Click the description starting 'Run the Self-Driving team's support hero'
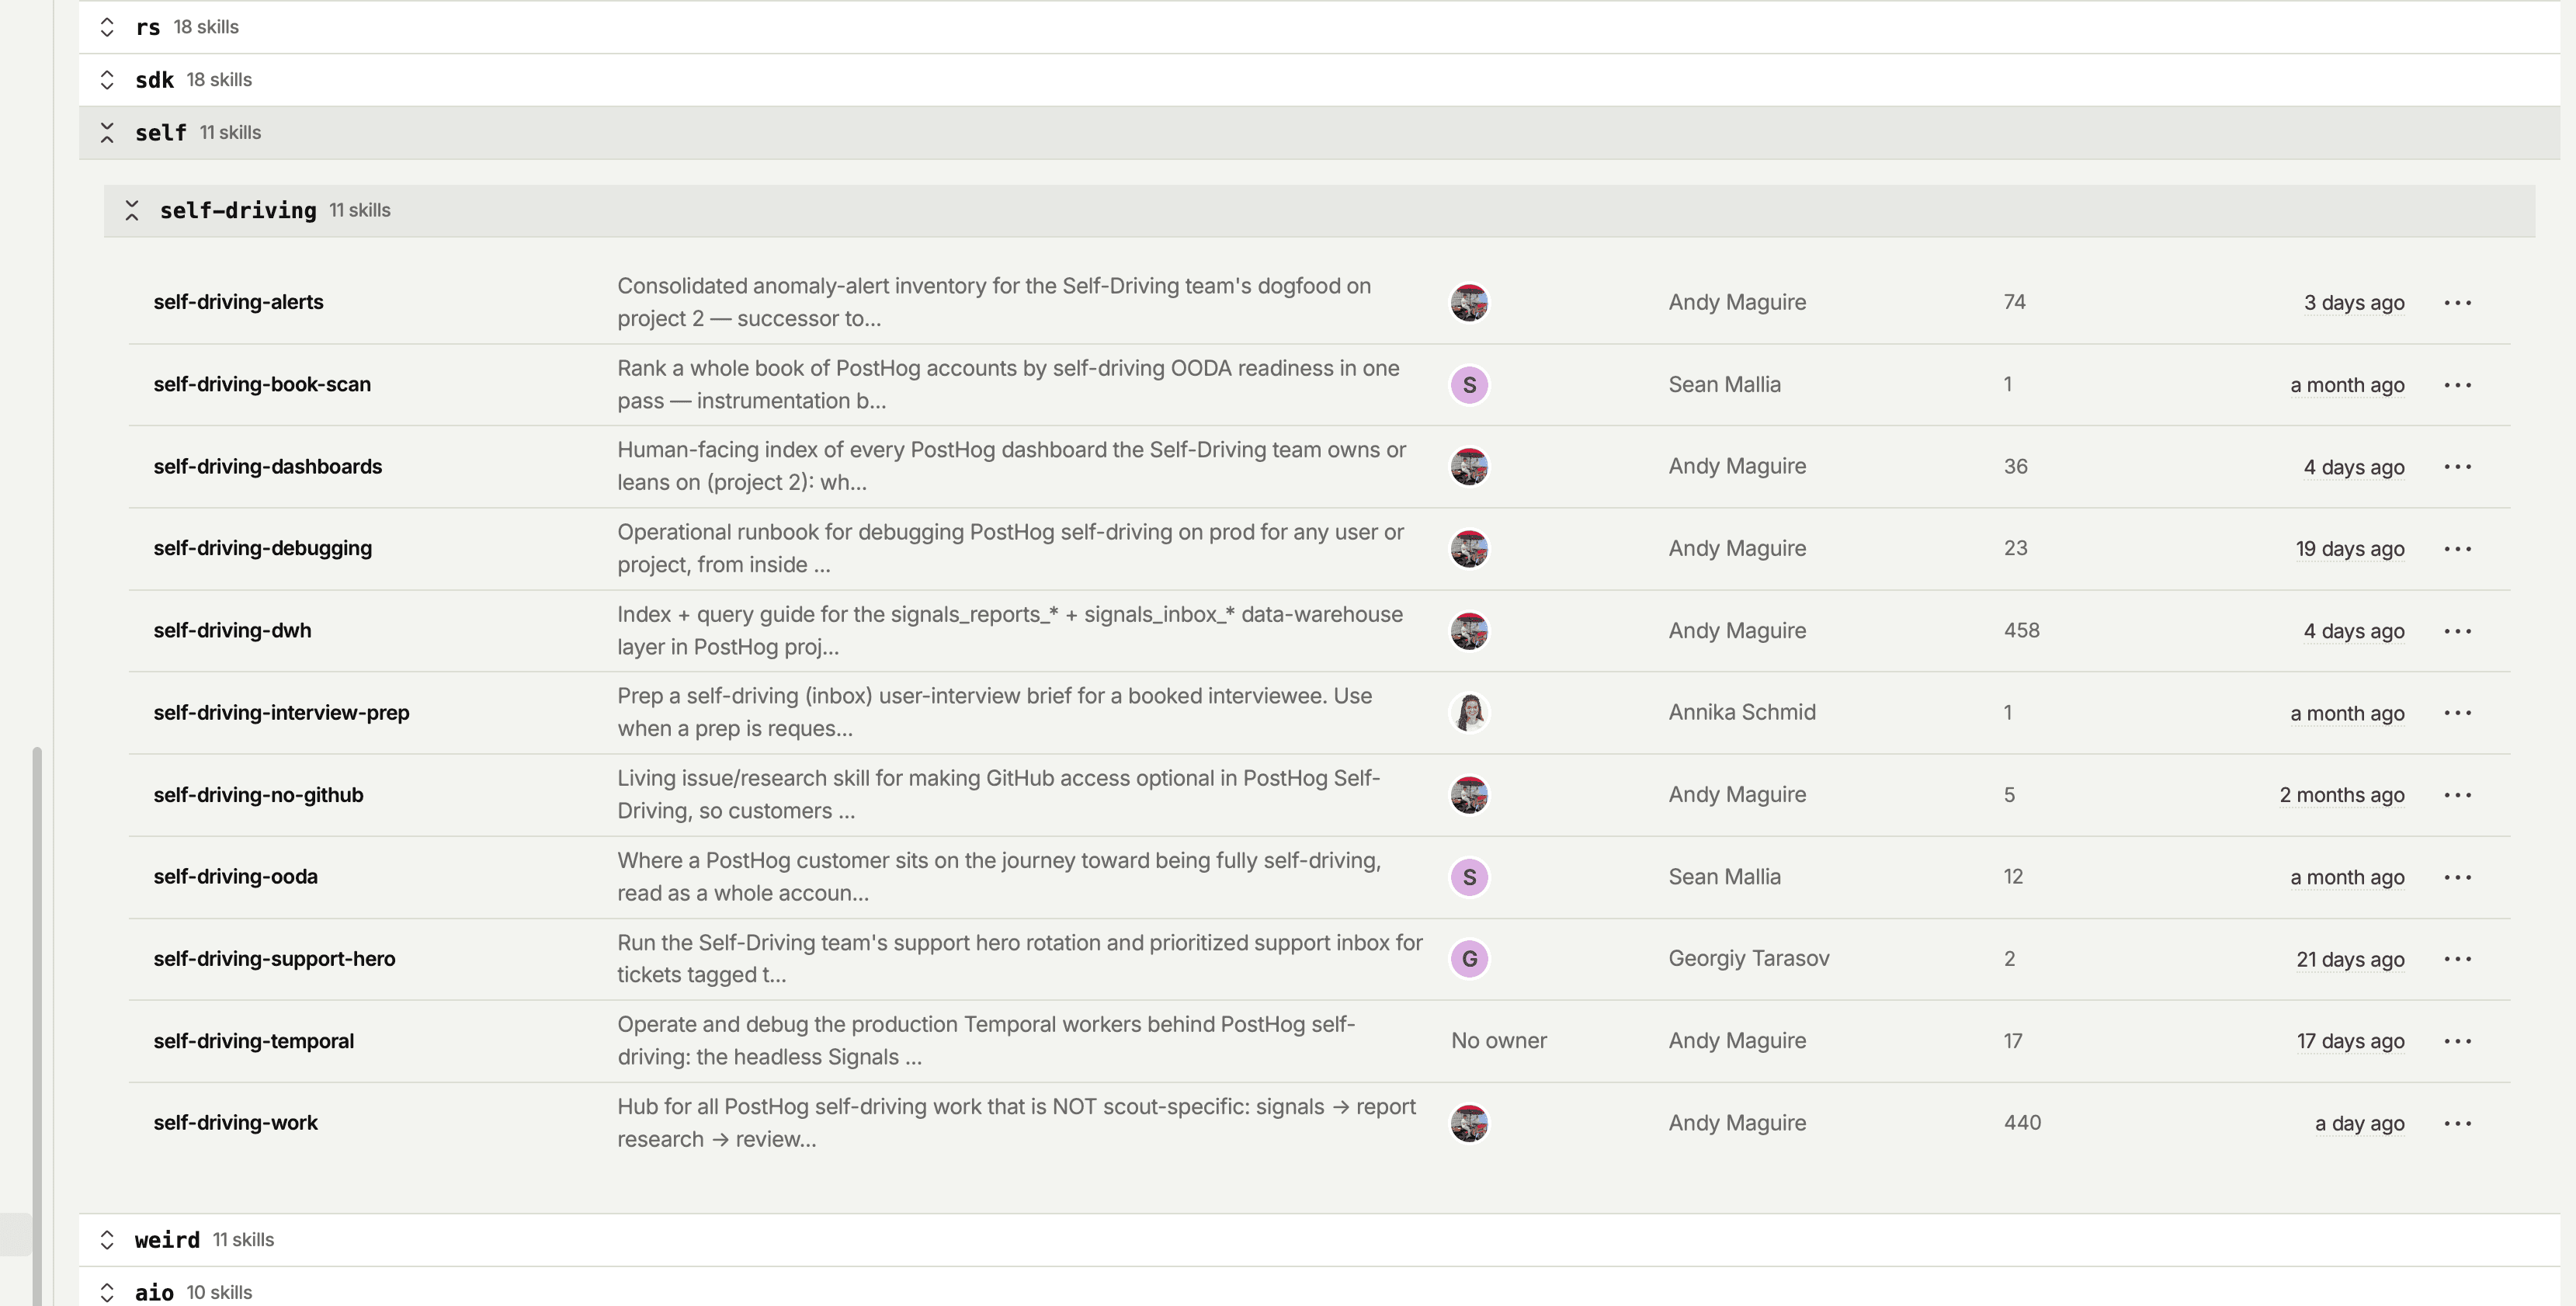 point(1019,958)
